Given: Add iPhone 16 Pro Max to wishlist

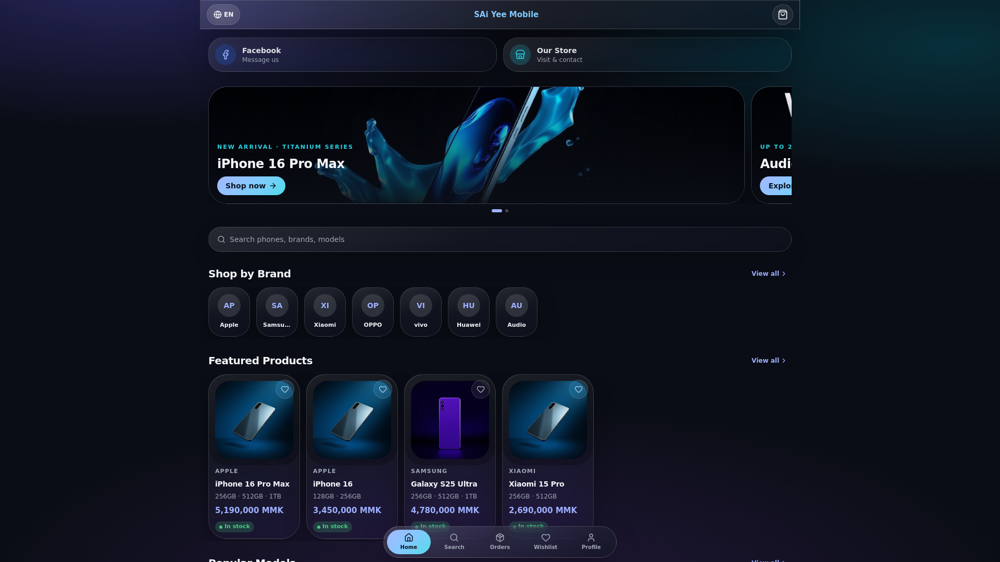Looking at the screenshot, I should [285, 389].
